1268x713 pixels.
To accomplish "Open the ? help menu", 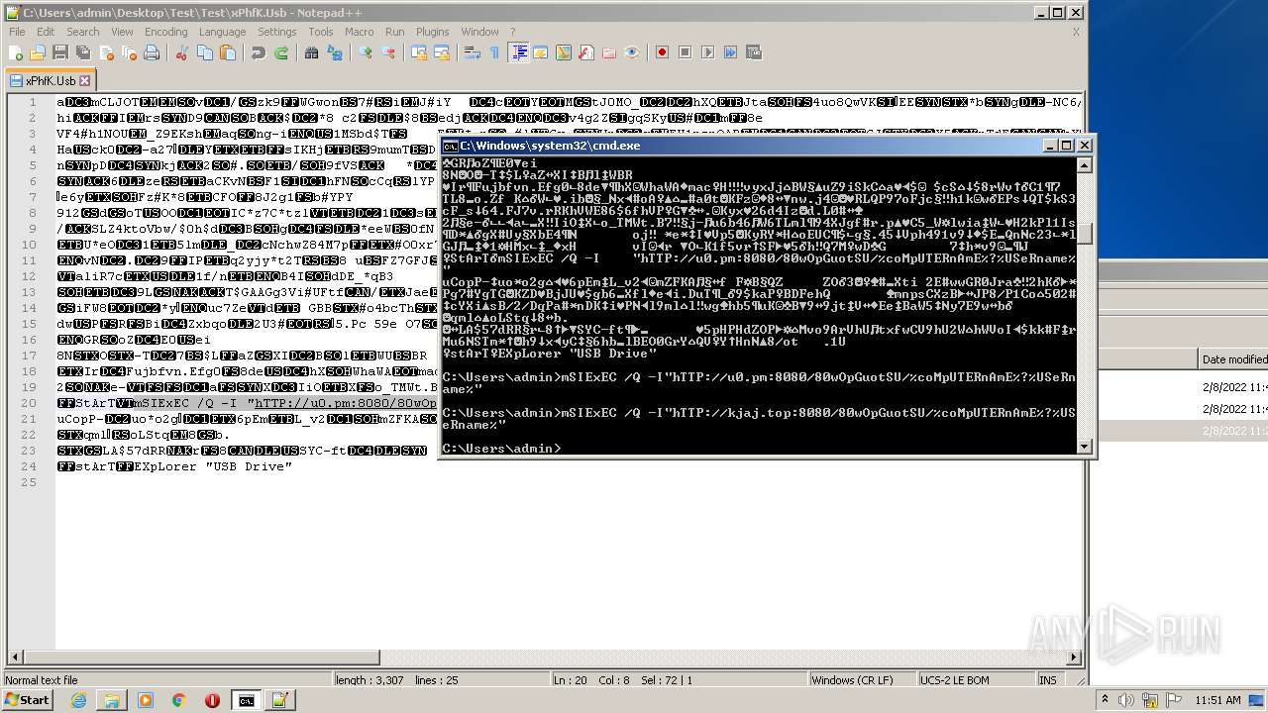I will point(512,32).
